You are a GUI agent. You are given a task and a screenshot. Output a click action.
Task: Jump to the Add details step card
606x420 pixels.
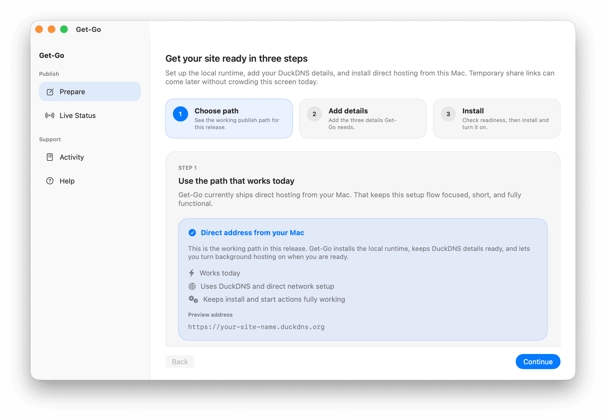click(363, 119)
